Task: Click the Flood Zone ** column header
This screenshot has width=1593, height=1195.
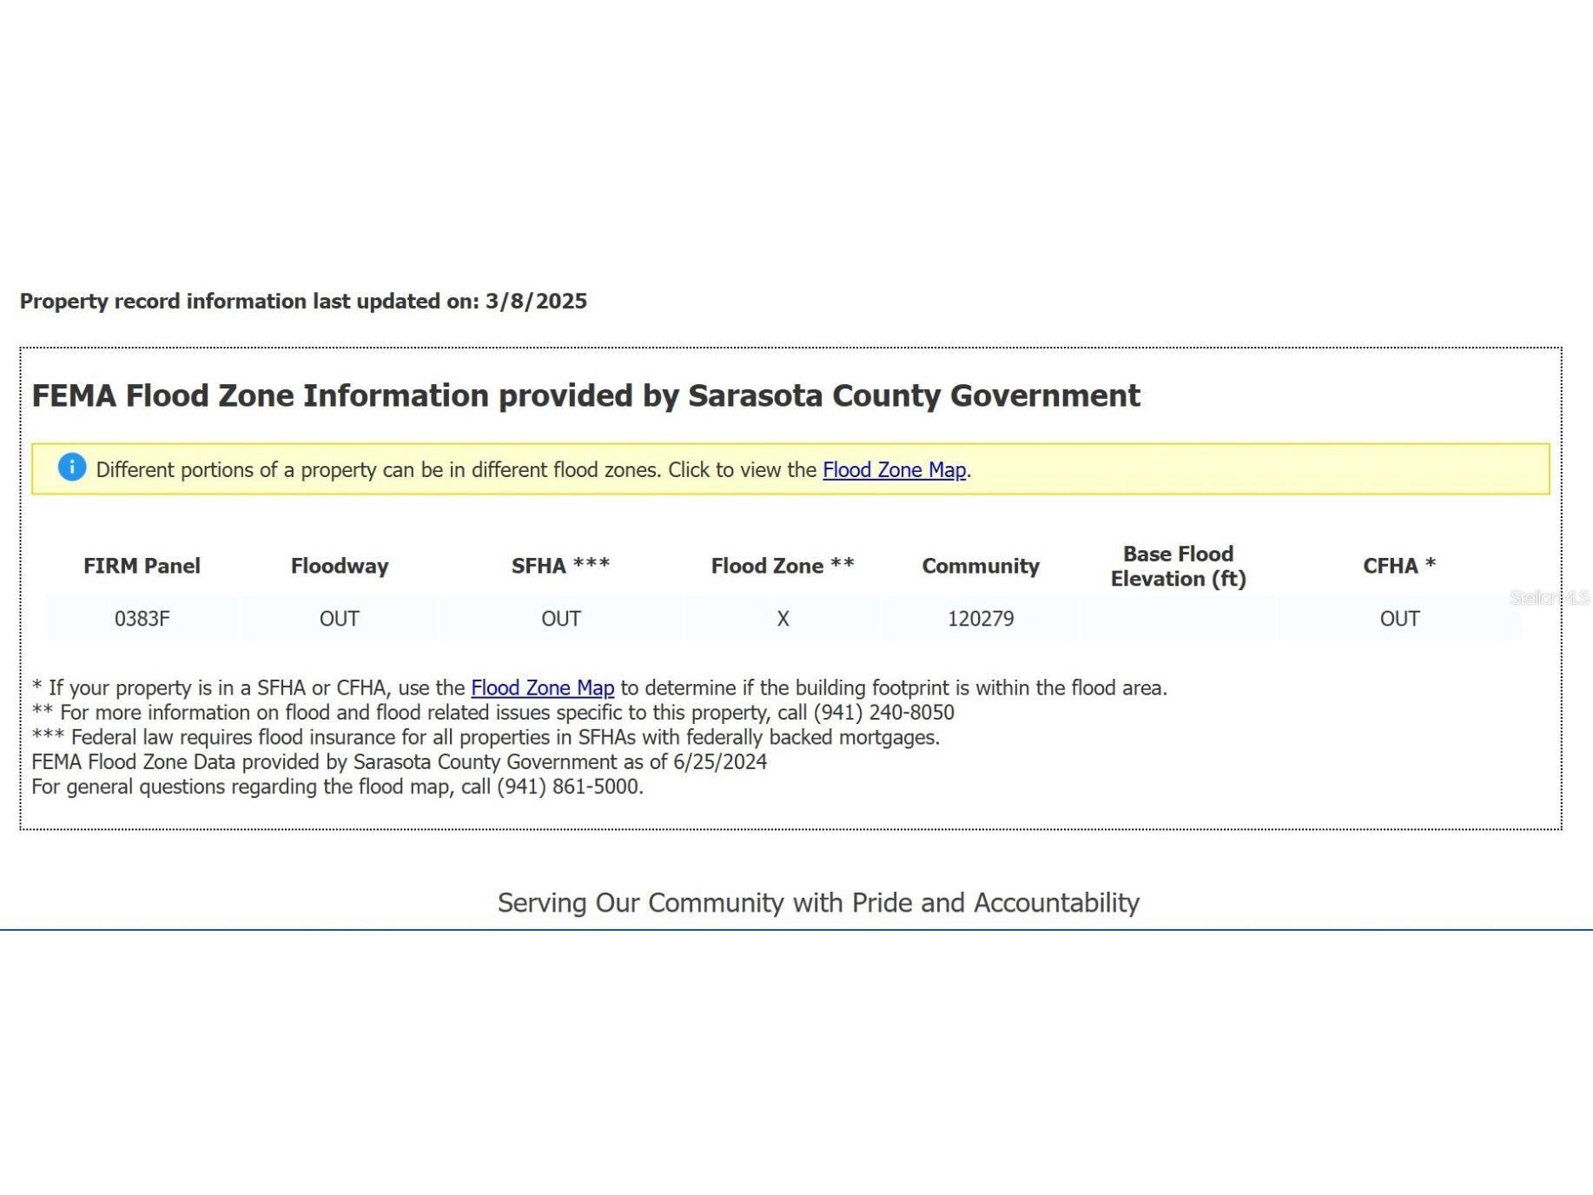Action: point(782,567)
